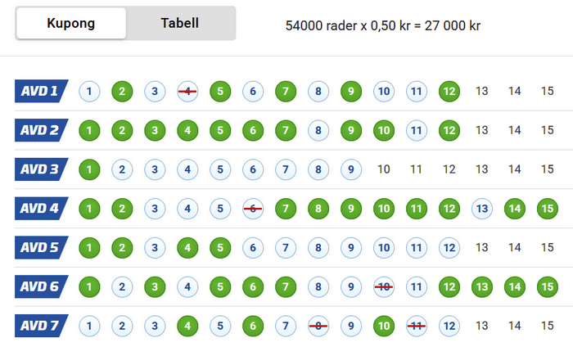
Task: Deselect horse 15 in AVD 4
Action: 548,209
